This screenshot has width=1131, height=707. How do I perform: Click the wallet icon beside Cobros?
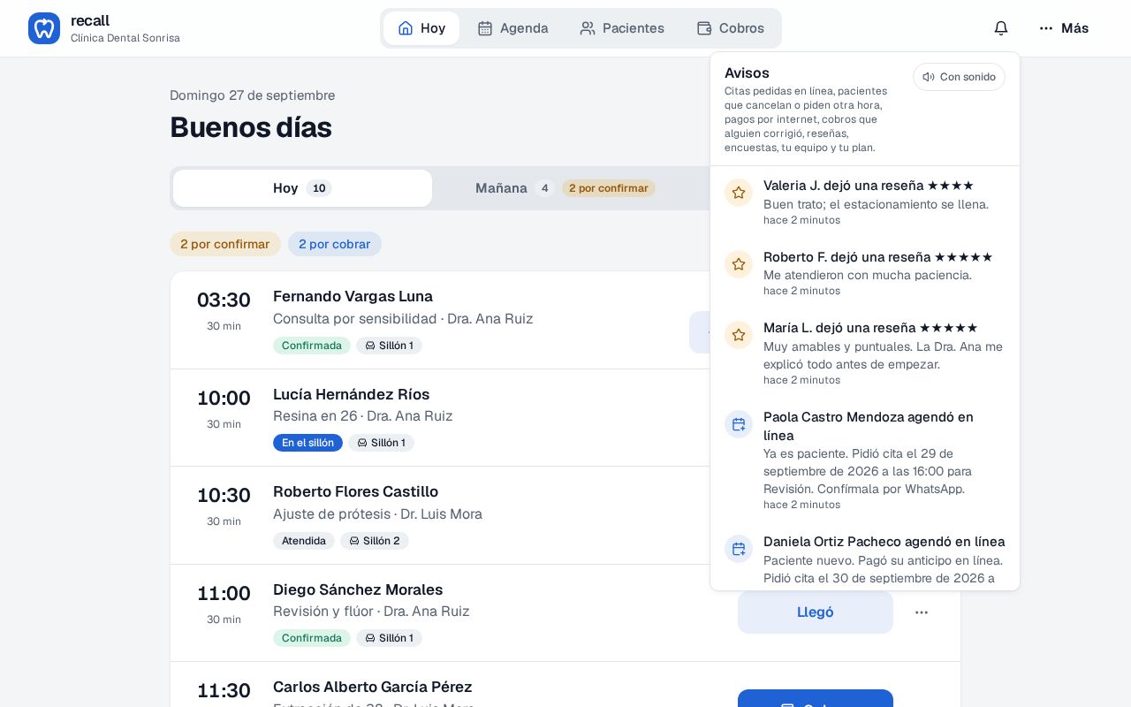[x=704, y=28]
